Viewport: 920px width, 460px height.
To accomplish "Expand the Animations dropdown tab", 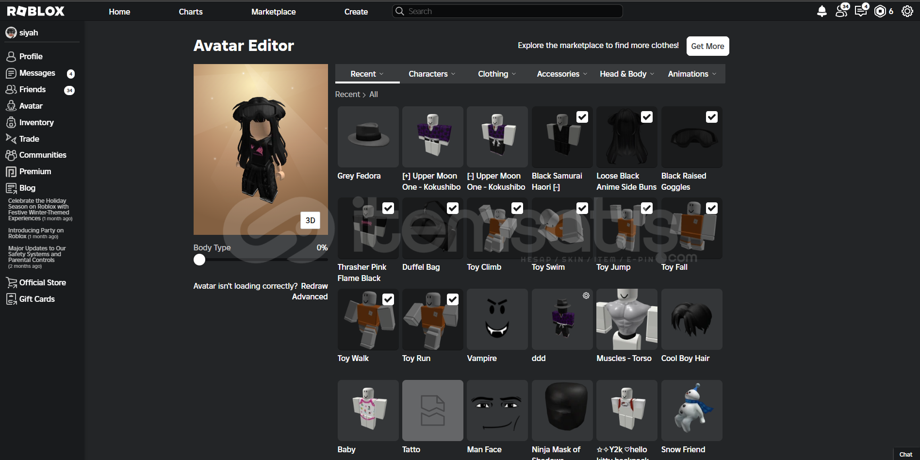I will [x=692, y=74].
